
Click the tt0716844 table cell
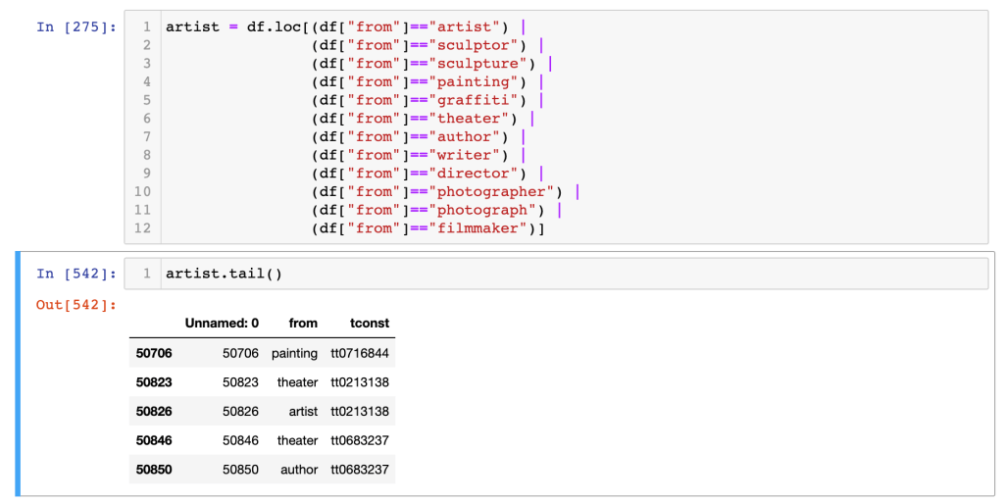[360, 353]
